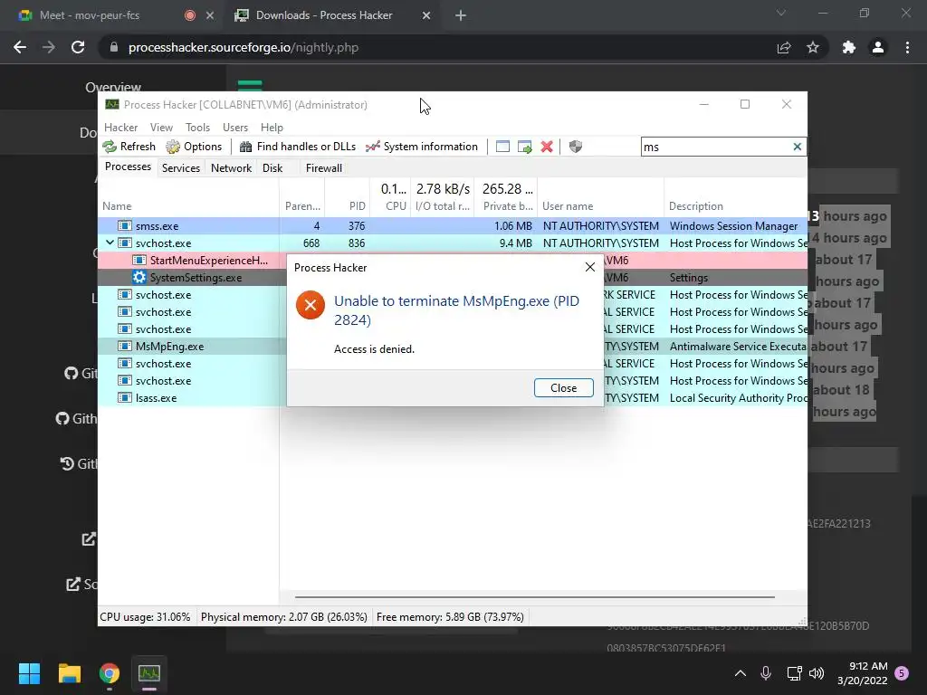Select the smss.exe process row

point(453,225)
